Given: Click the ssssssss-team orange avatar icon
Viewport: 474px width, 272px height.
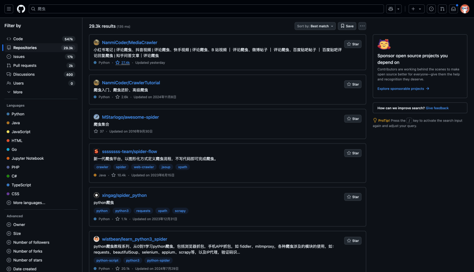Looking at the screenshot, I should point(97,151).
